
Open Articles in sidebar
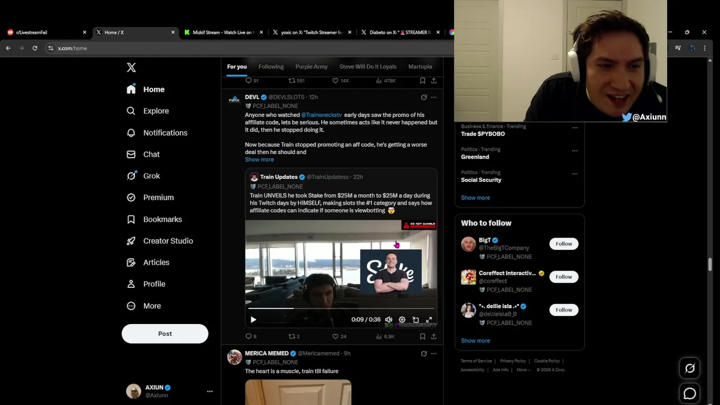coord(147,262)
